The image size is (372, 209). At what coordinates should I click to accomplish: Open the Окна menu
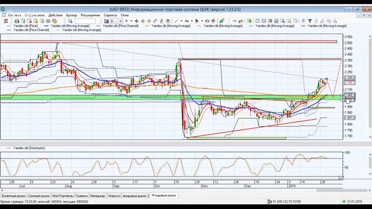pos(124,15)
